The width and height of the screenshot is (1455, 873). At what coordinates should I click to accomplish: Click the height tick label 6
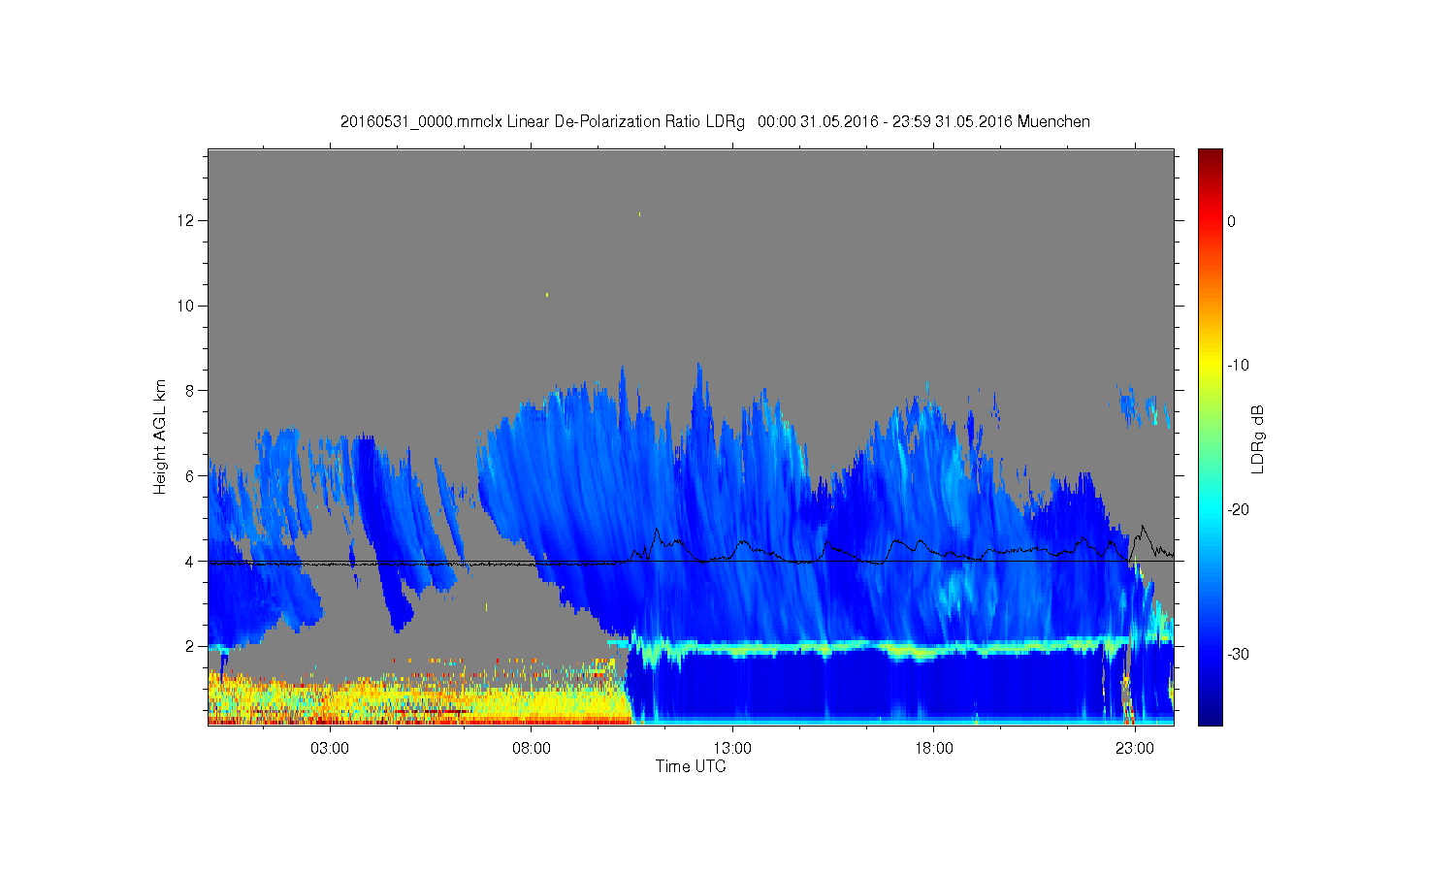point(191,475)
